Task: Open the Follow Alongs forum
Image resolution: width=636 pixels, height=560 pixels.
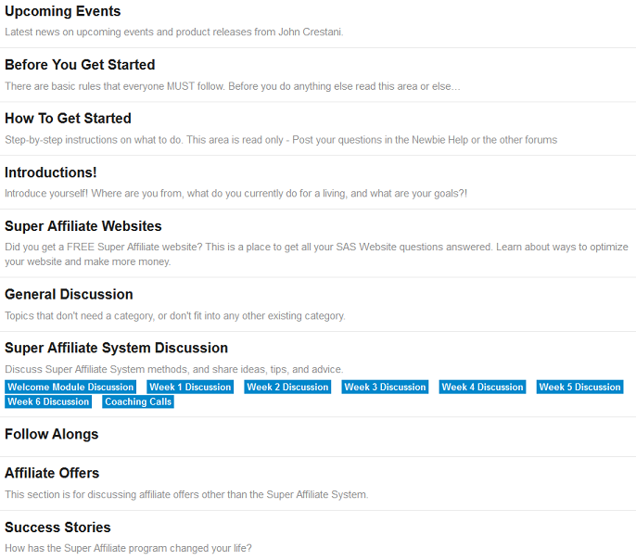Action: 52,434
